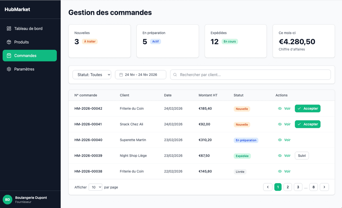Click the search magnifier icon

click(x=175, y=75)
